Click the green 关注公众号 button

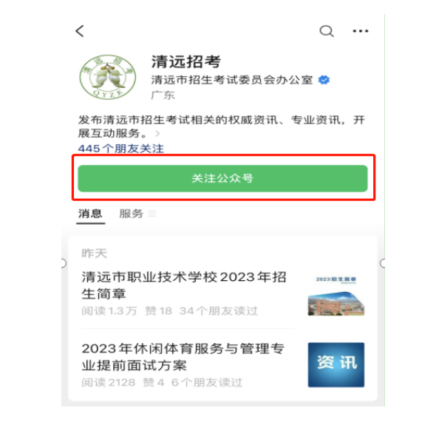click(x=222, y=178)
